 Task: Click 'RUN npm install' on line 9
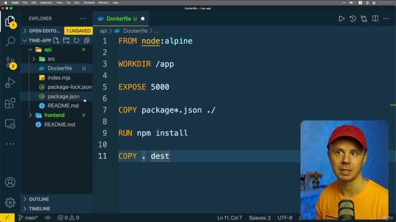coord(153,133)
